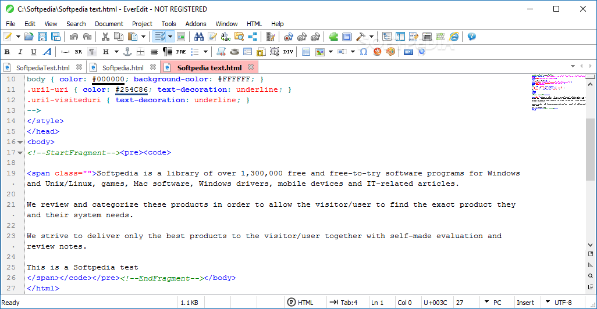Image resolution: width=597 pixels, height=309 pixels.
Task: Collapse fold marker on line 17
Action: click(20, 153)
